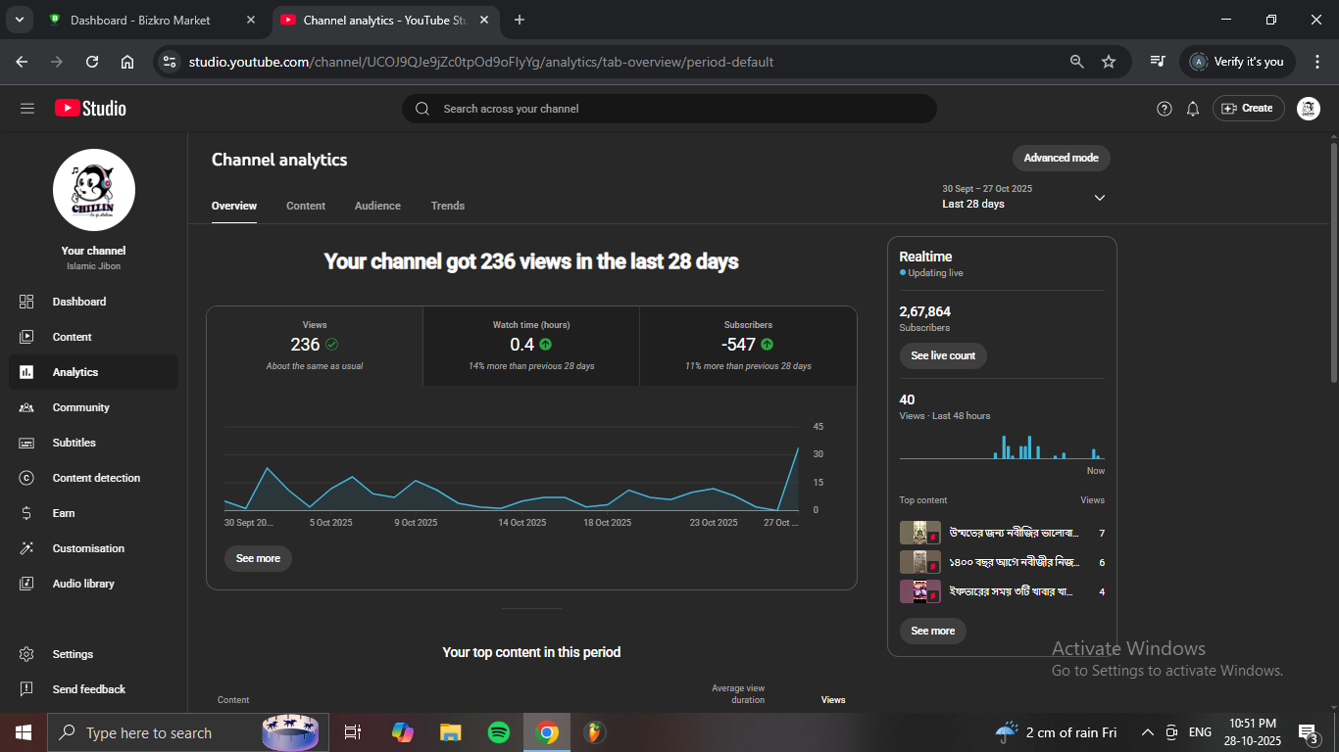Show hidden system tray icons
This screenshot has width=1339, height=752.
pos(1147,732)
